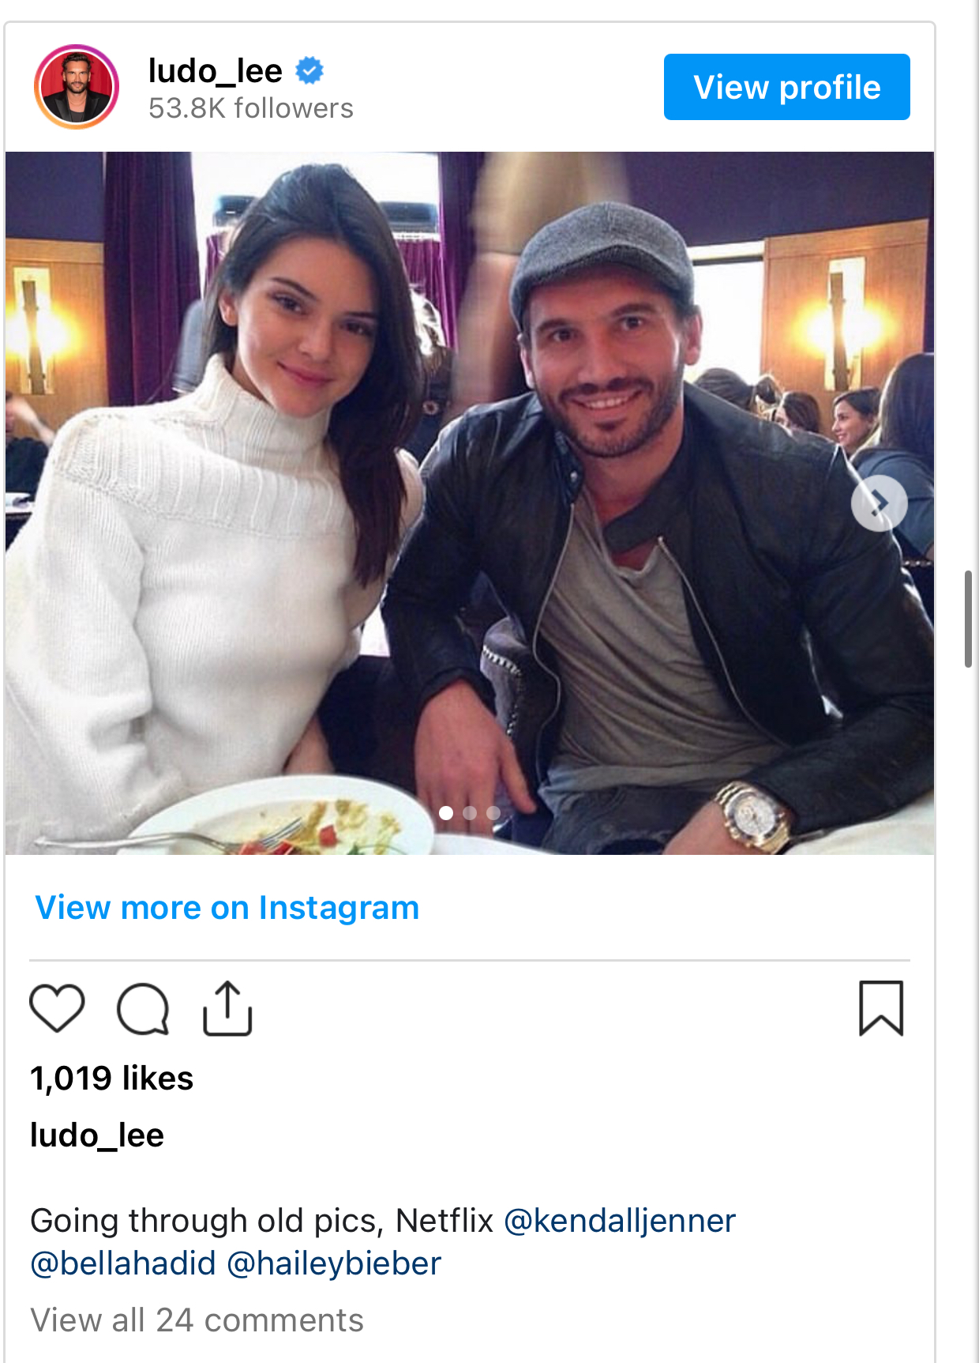The height and width of the screenshot is (1363, 979).
Task: Click the ludo_lee username in header
Action: pyautogui.click(x=216, y=71)
